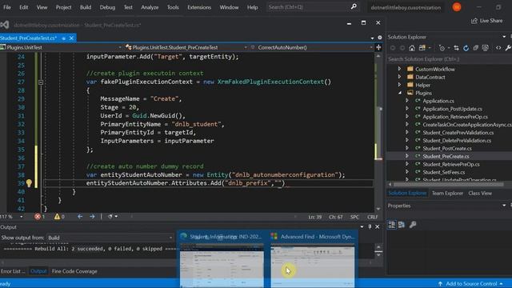512x288 pixels.
Task: Click the Categorized icon in Properties panel
Action: pyautogui.click(x=392, y=225)
